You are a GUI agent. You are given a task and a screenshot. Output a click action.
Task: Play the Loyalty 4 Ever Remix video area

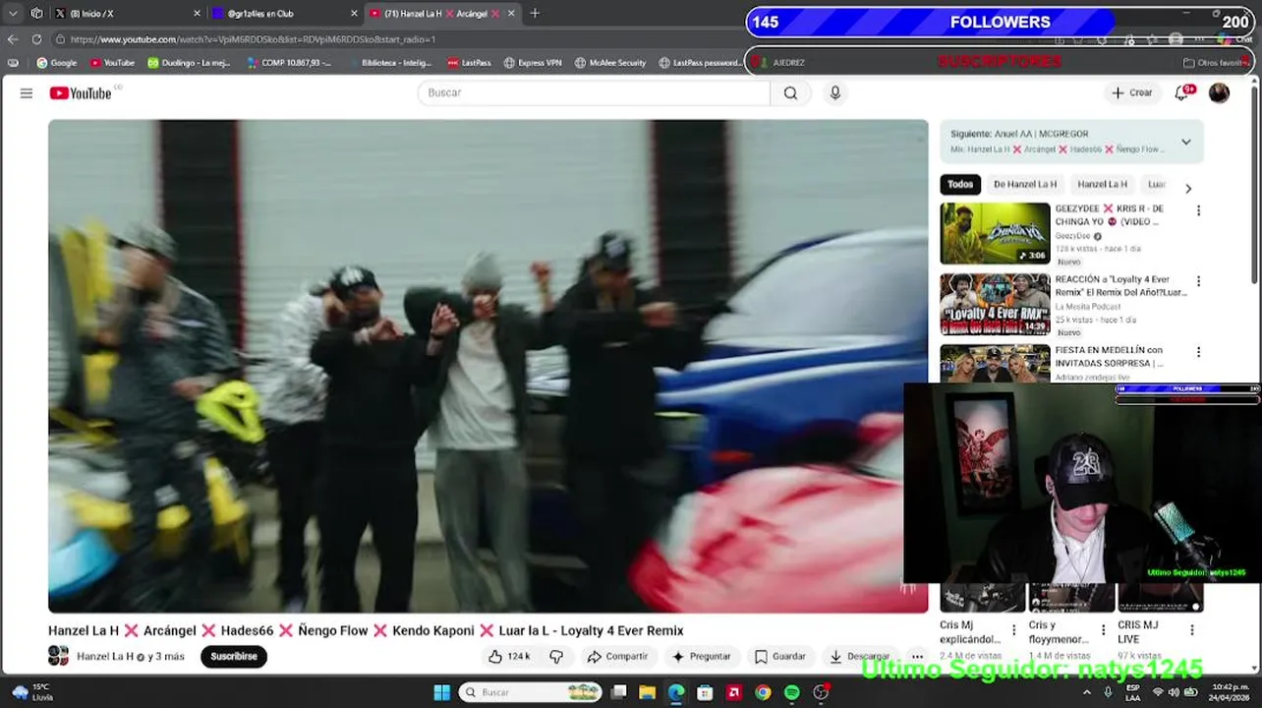(488, 366)
